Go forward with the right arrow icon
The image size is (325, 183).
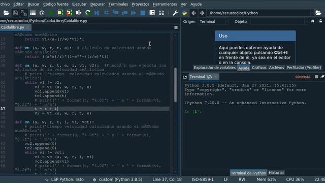tap(202, 13)
